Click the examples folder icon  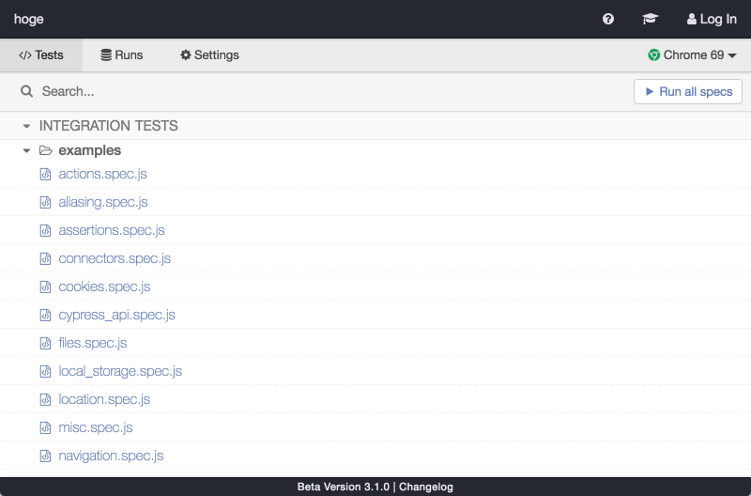45,150
